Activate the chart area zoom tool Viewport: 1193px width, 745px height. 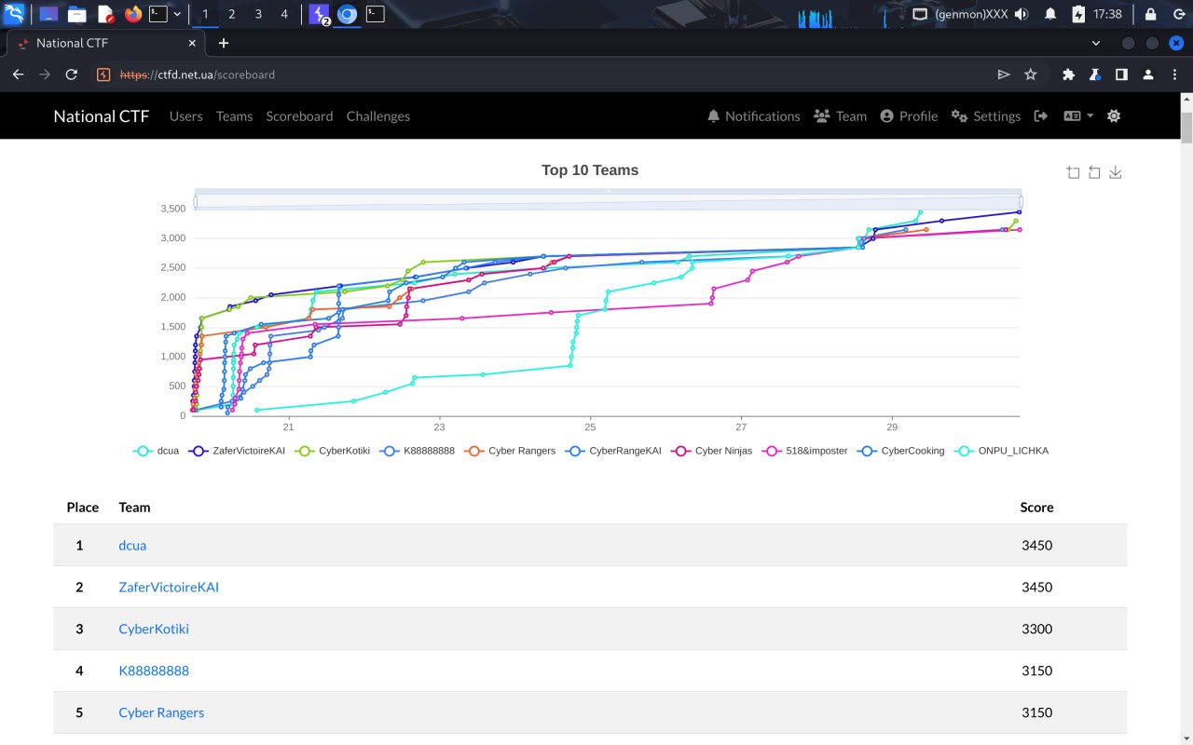1074,172
